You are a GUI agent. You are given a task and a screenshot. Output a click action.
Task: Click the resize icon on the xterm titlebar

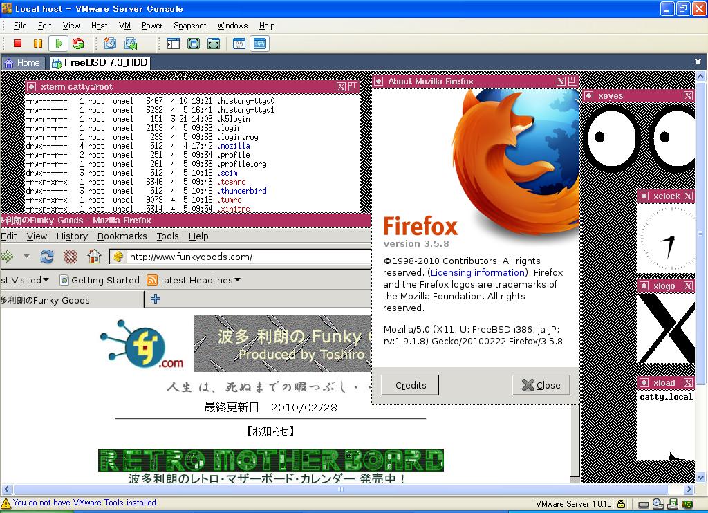353,86
